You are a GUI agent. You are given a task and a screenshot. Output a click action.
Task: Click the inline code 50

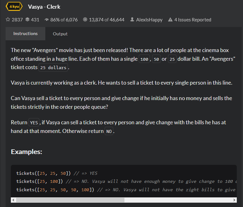pyautogui.click(x=156, y=59)
